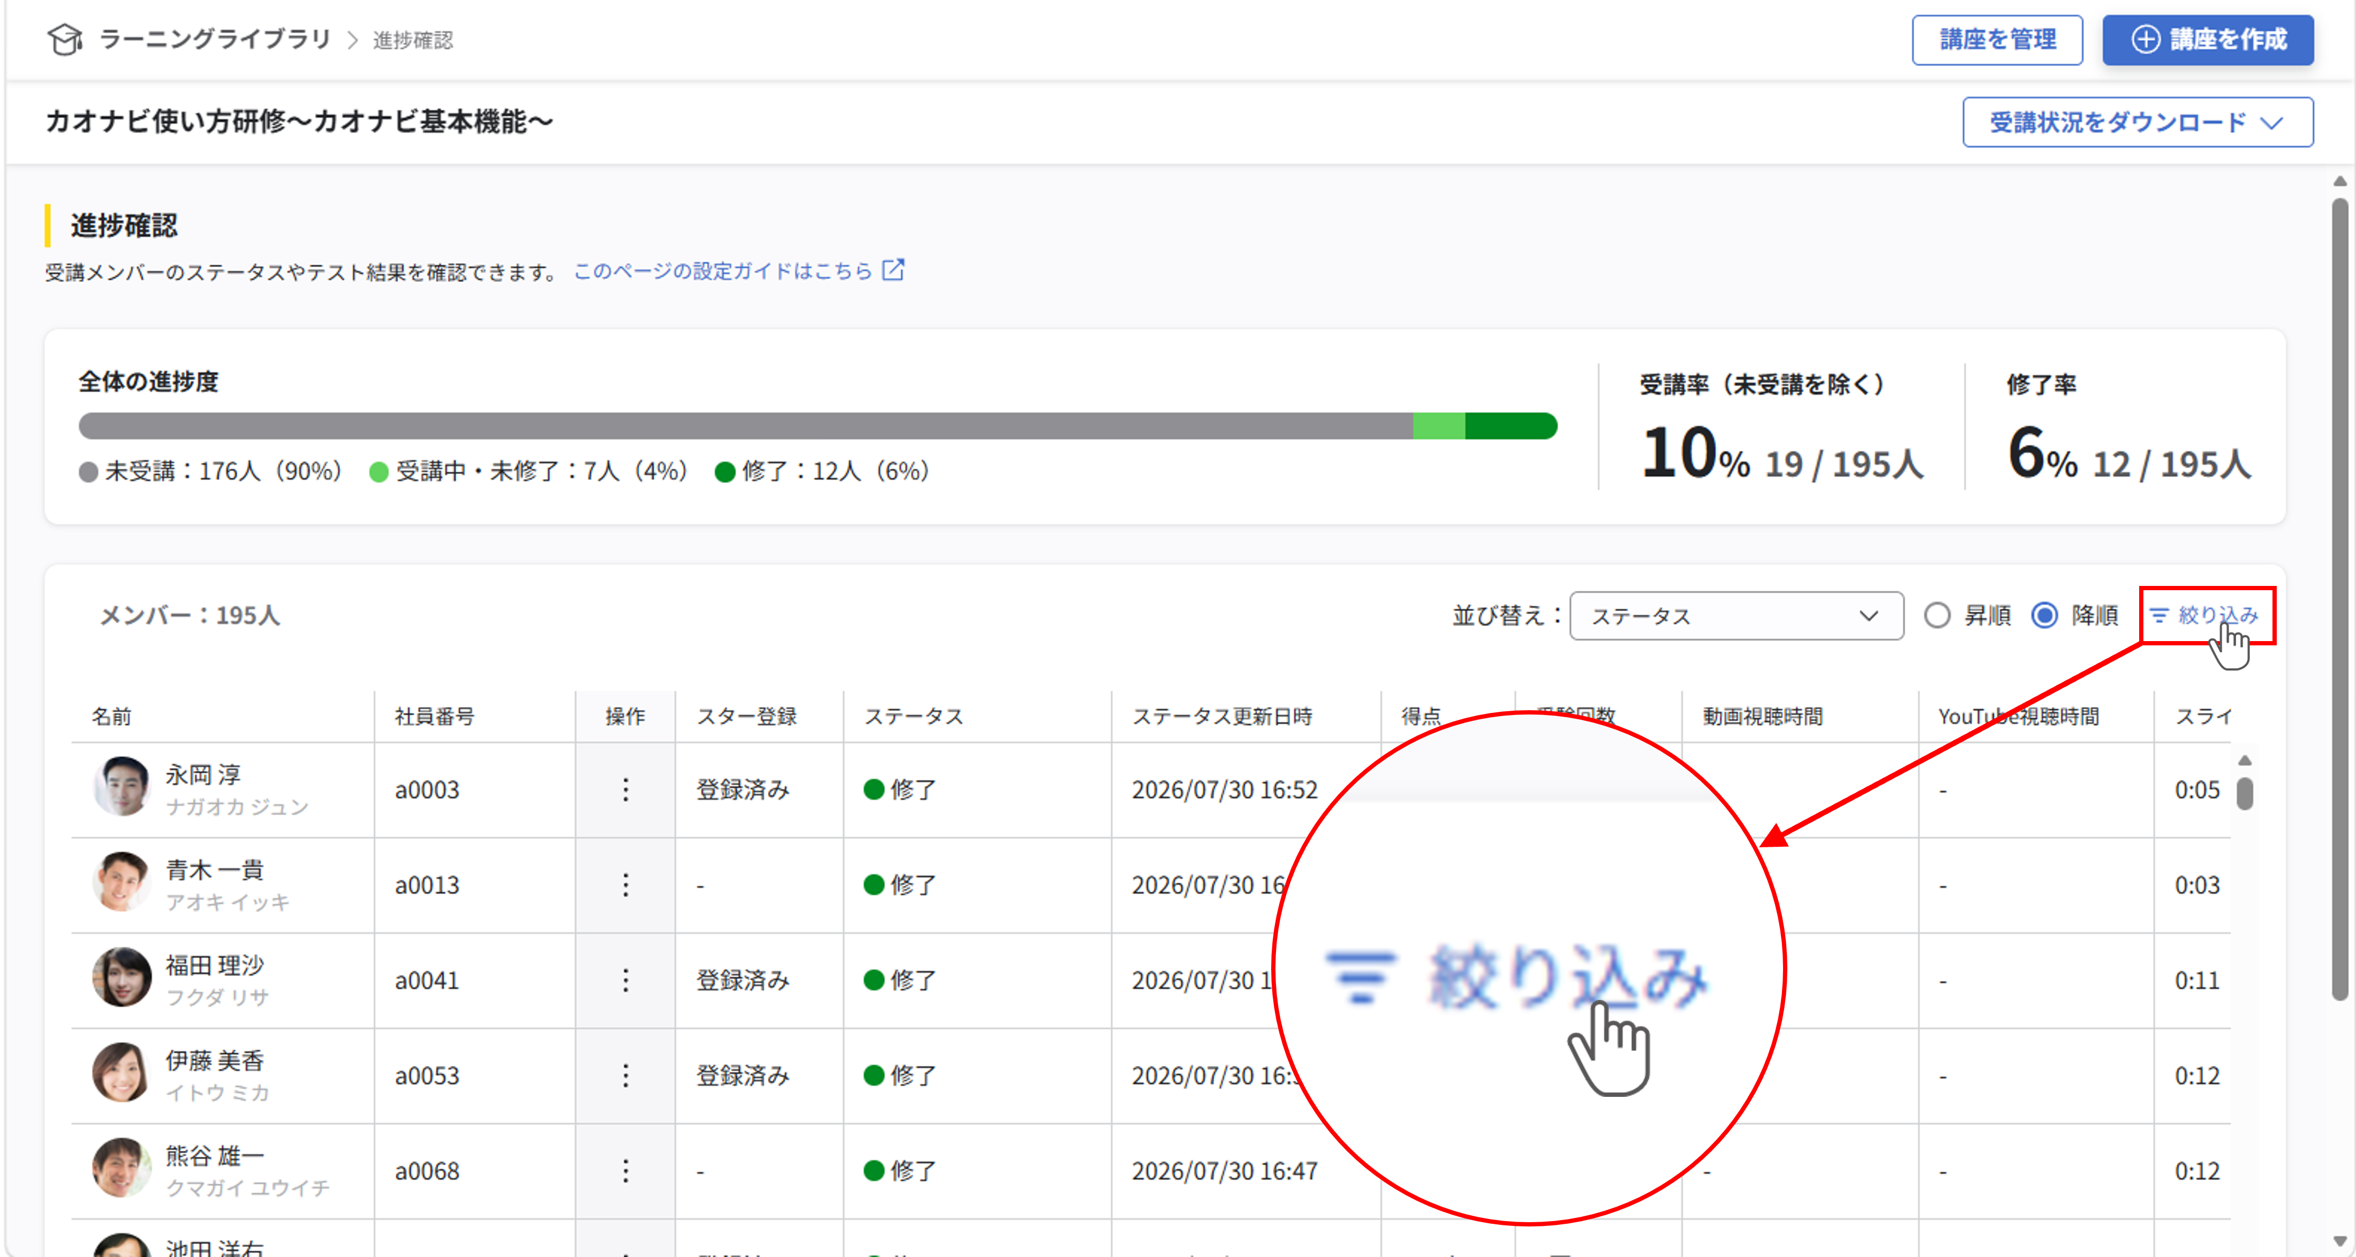Click 社員番号 column header

point(434,716)
